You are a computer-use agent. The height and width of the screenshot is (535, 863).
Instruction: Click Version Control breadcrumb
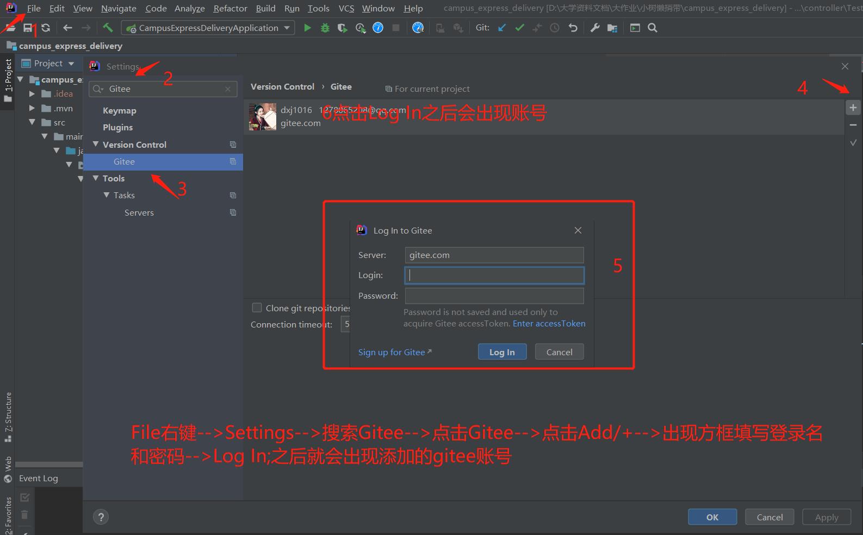point(282,87)
